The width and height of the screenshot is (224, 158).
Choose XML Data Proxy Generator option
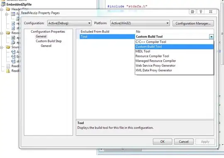[x=174, y=70]
